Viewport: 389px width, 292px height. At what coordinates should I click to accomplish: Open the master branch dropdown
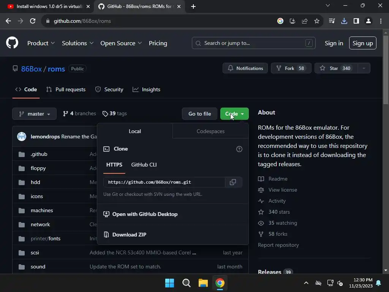(x=34, y=114)
